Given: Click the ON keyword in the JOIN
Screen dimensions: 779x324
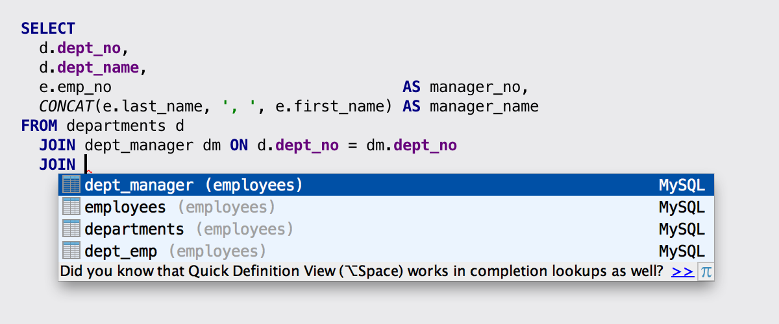Looking at the screenshot, I should (239, 145).
